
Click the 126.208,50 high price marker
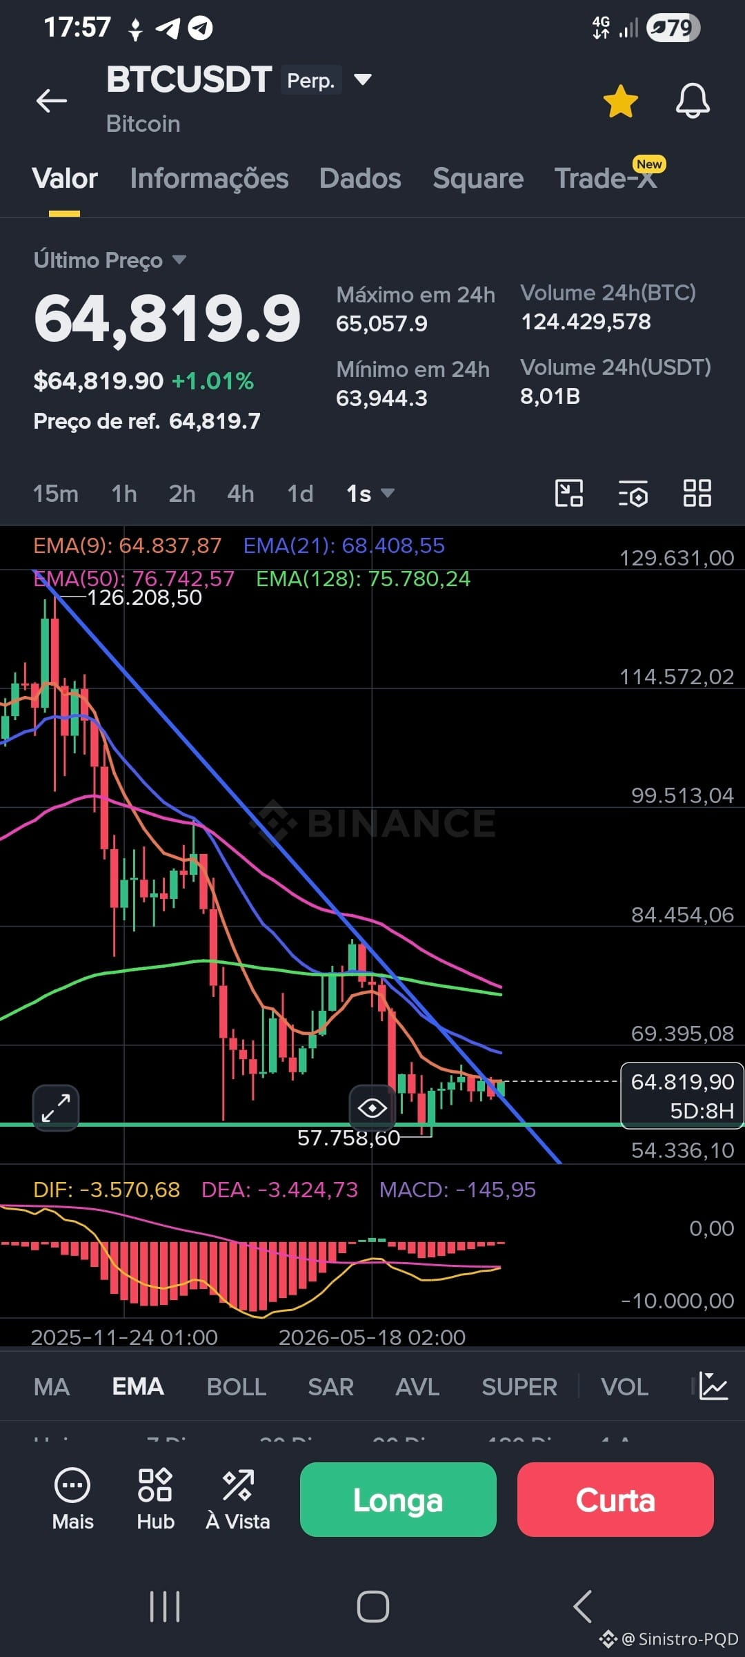(144, 597)
